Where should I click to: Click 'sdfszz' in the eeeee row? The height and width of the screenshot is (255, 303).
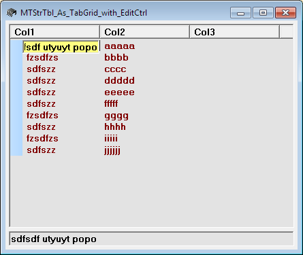click(x=41, y=92)
